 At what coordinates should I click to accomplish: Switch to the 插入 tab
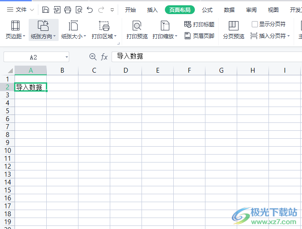pos(153,10)
